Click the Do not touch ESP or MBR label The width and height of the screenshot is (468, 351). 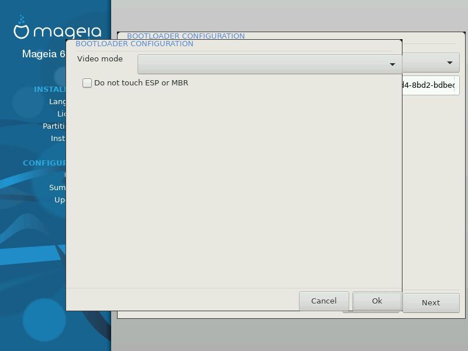pyautogui.click(x=141, y=83)
